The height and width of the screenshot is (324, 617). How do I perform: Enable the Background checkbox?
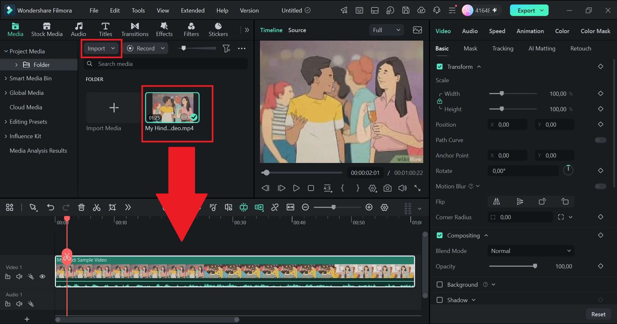[440, 284]
